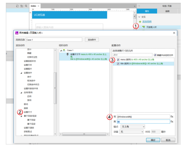Screen dimensions: 183x147
Task: Open the animation dropdown set to none
Action: pos(131,132)
